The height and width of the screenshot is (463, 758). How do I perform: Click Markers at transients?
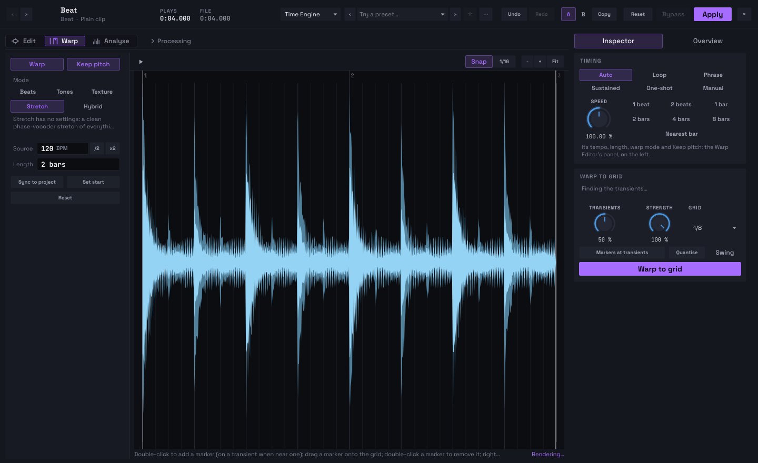622,253
